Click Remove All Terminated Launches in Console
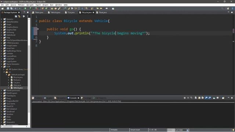 click(x=191, y=98)
